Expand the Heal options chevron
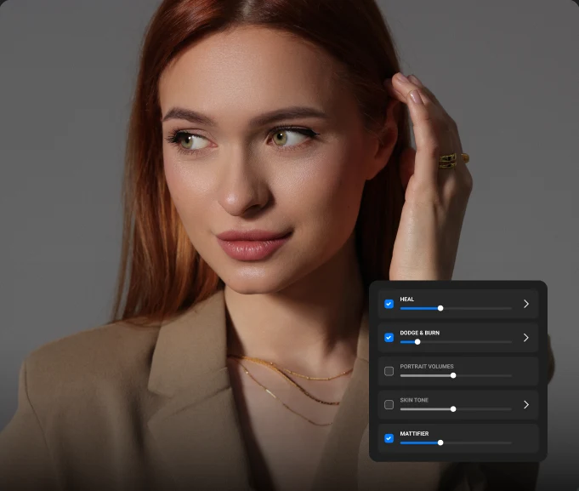Image resolution: width=579 pixels, height=491 pixels. click(x=526, y=304)
